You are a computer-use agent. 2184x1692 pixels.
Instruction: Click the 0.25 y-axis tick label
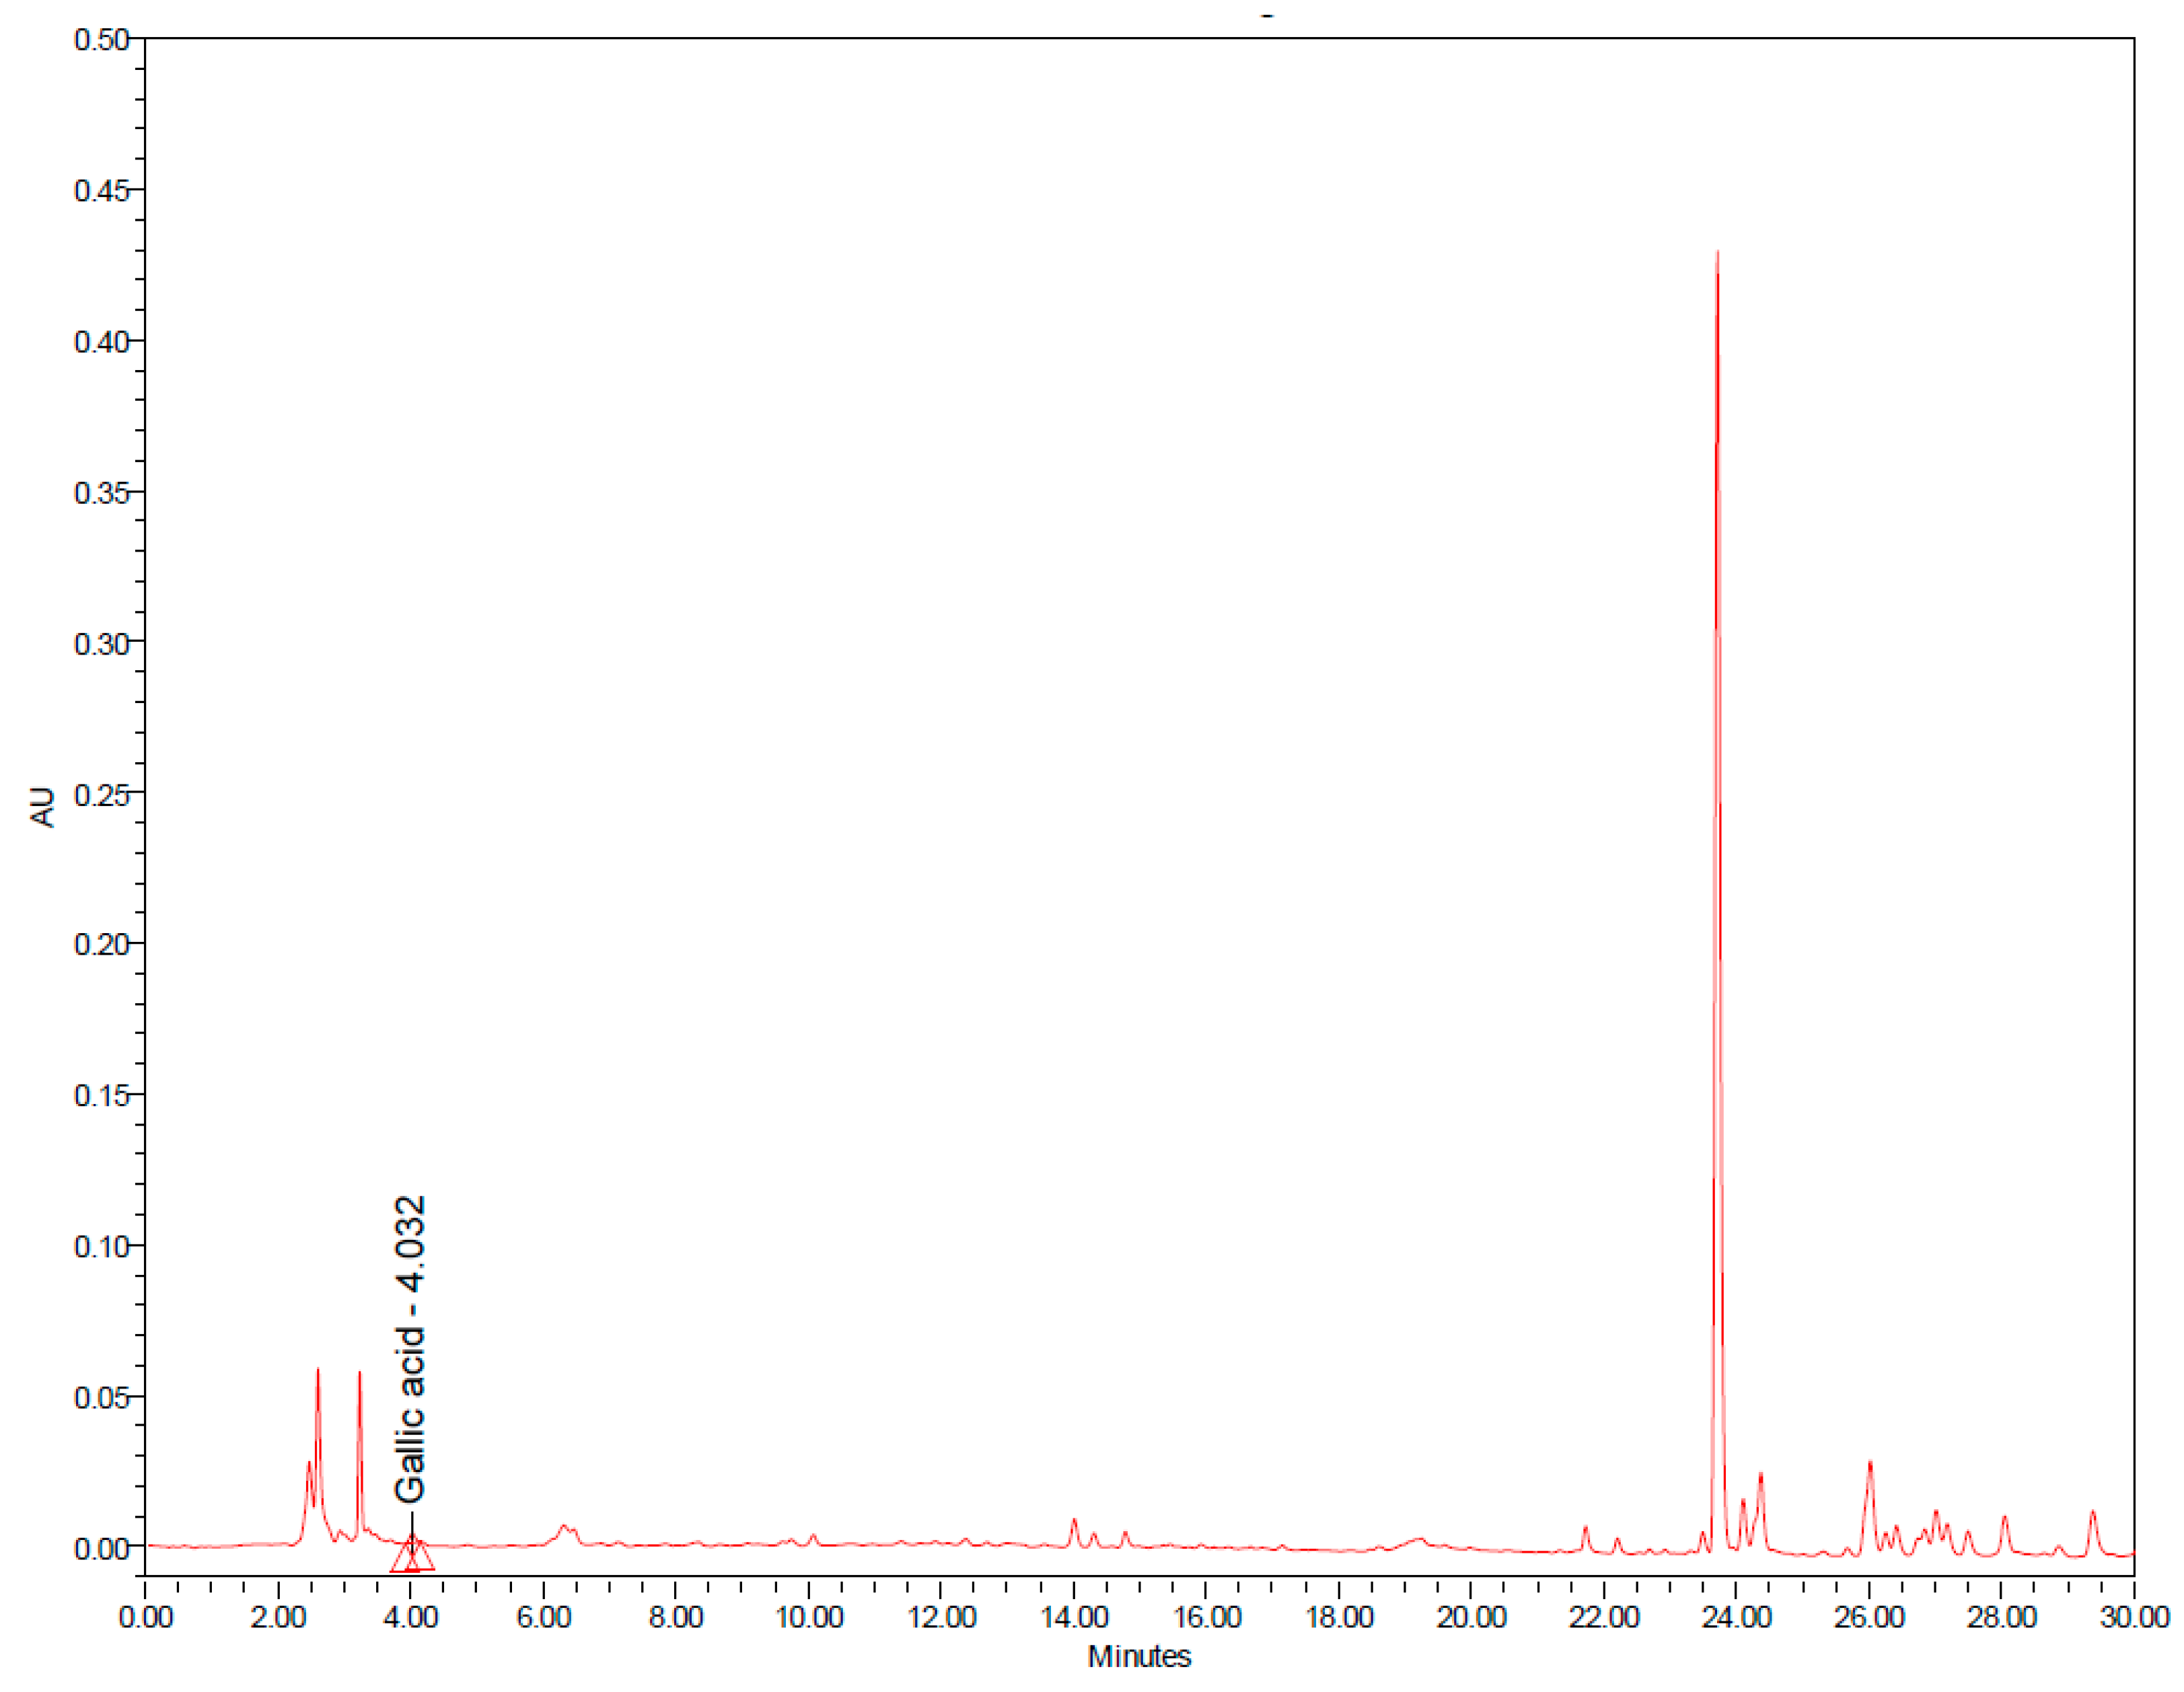tap(101, 795)
